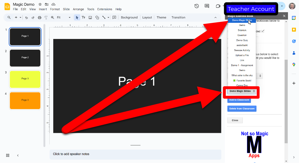Open the Slide menu
299x163 pixels.
tap(66, 9)
